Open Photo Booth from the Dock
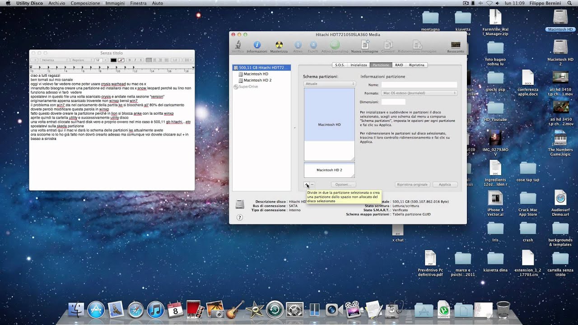The image size is (578, 325). point(195,310)
